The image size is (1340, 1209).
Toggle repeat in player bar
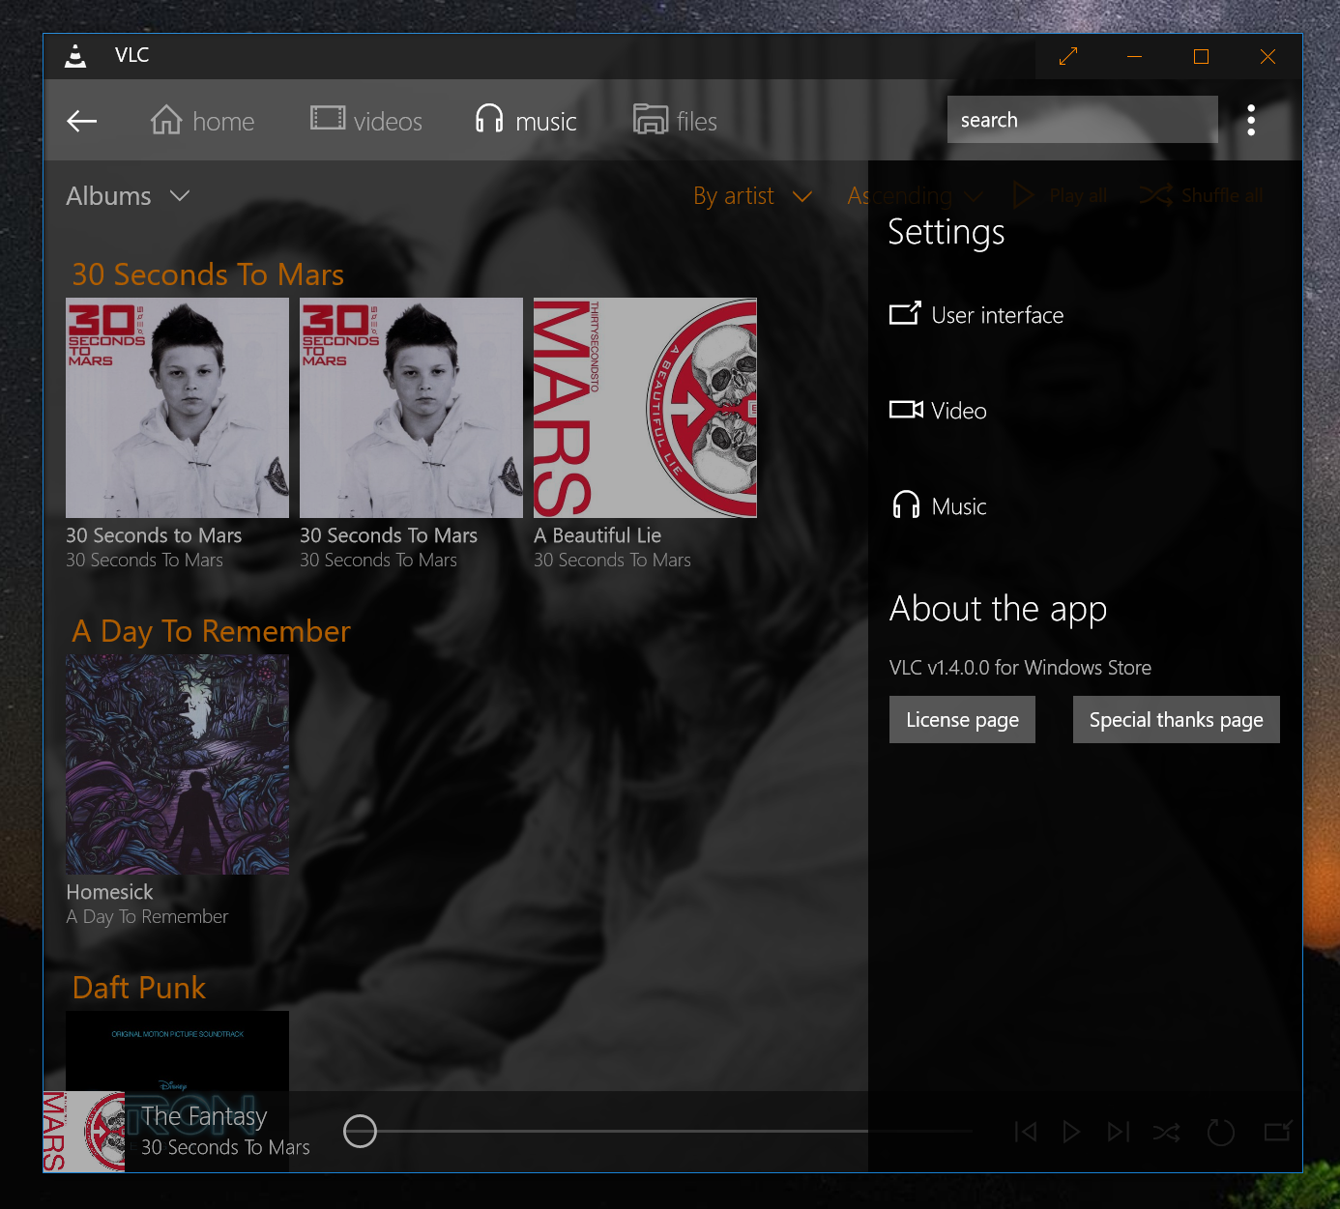click(x=1221, y=1132)
